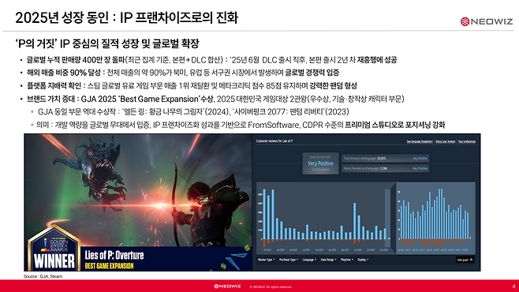This screenshot has width=519, height=292.
Task: Open the Display dropdown
Action: pyautogui.click(x=363, y=260)
